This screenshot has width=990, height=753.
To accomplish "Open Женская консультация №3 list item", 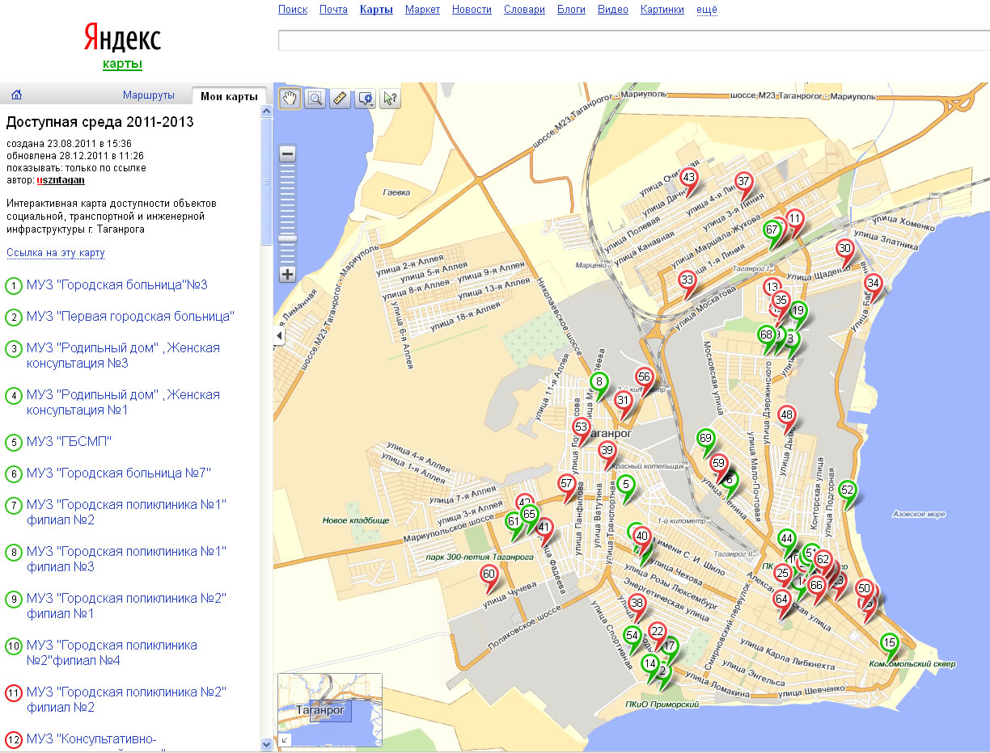I will tap(123, 355).
